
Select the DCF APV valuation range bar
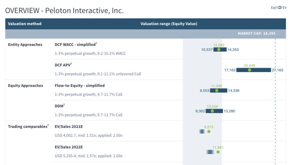pyautogui.click(x=253, y=70)
